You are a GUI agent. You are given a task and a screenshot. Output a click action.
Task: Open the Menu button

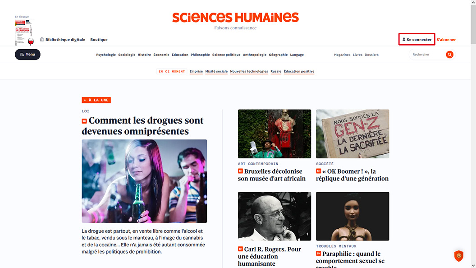pos(27,55)
